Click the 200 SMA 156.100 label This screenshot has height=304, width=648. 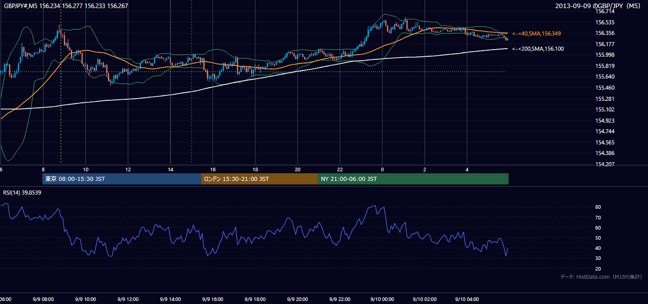pos(538,49)
